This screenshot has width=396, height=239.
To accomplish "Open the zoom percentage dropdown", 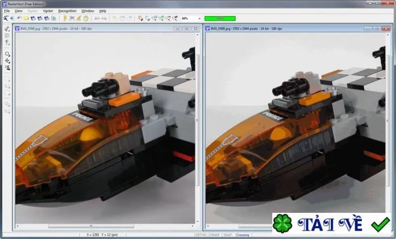I will click(199, 18).
